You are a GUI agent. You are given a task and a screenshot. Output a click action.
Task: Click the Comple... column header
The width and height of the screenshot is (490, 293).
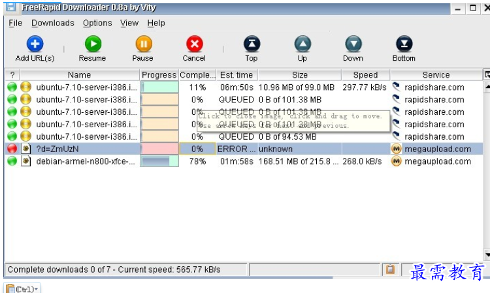pyautogui.click(x=197, y=75)
